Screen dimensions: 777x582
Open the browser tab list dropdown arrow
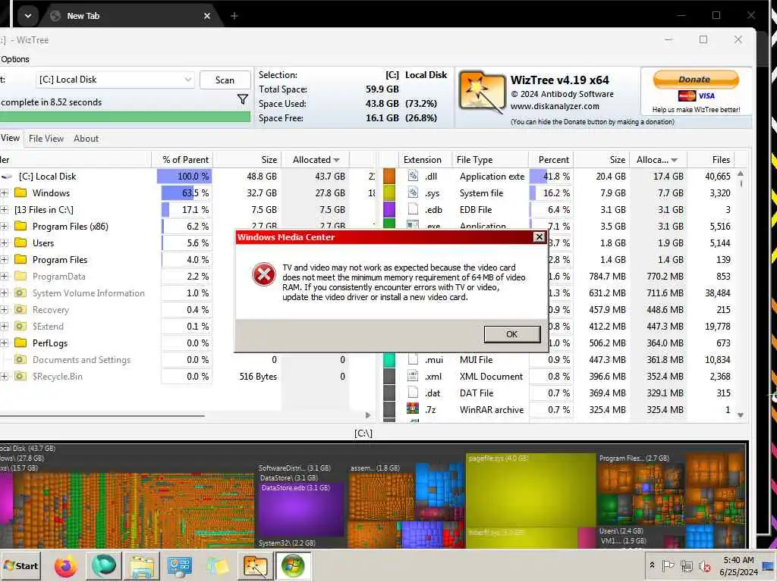point(28,16)
